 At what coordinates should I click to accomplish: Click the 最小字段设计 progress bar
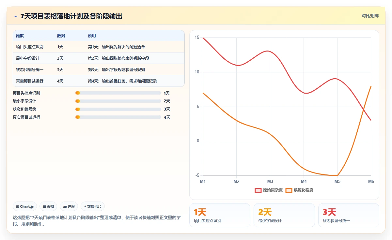(x=118, y=101)
